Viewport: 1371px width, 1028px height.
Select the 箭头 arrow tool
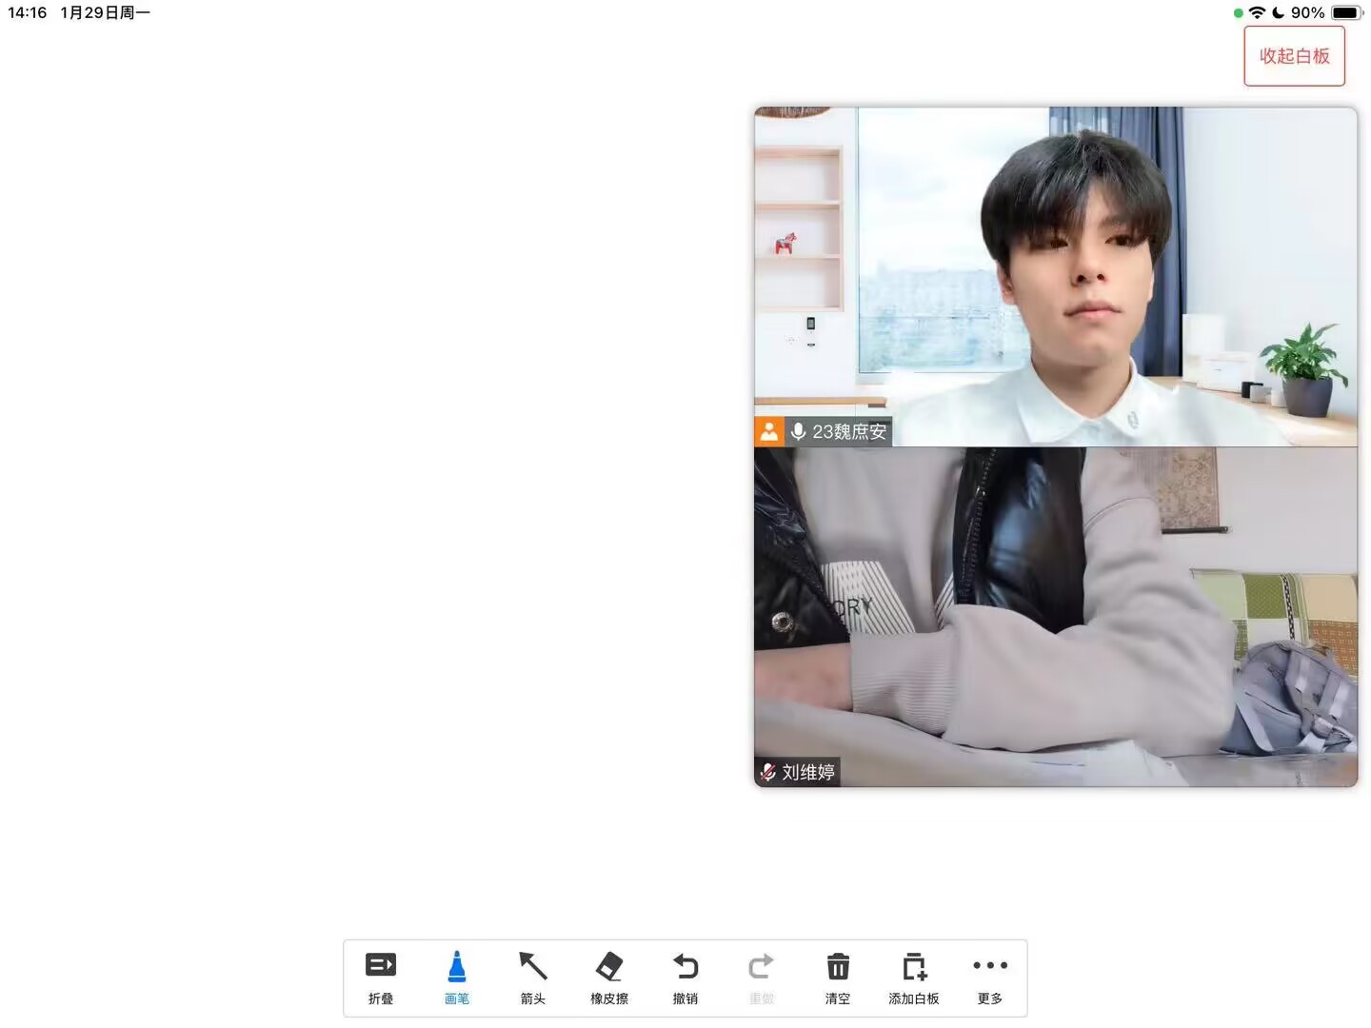pos(533,967)
